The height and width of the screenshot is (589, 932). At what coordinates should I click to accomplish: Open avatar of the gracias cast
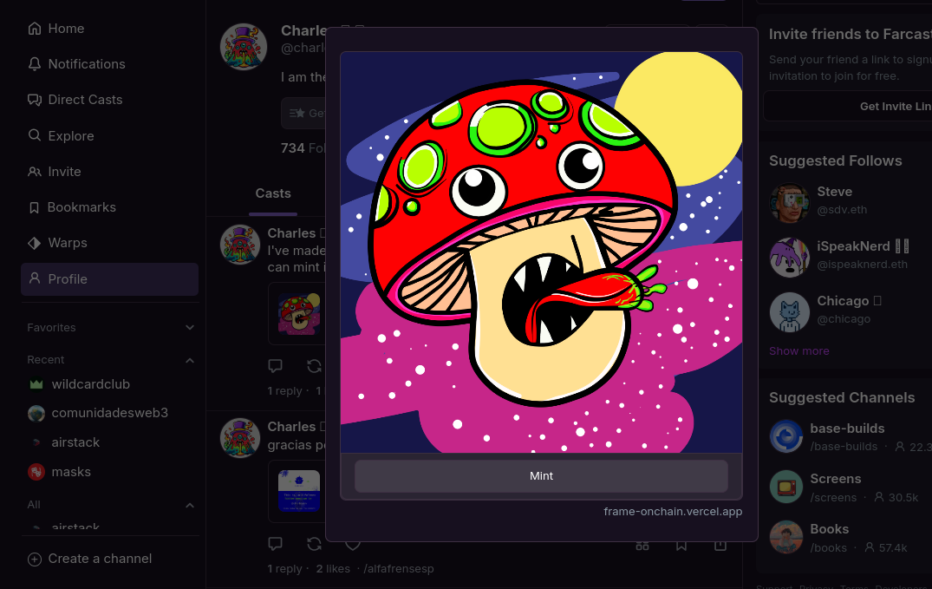(240, 438)
